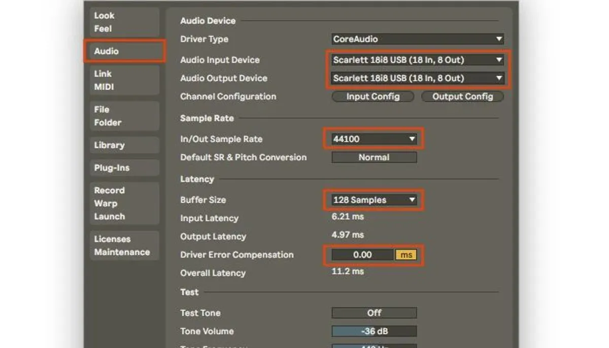Open the Audio Output Device dropdown

[x=417, y=78]
